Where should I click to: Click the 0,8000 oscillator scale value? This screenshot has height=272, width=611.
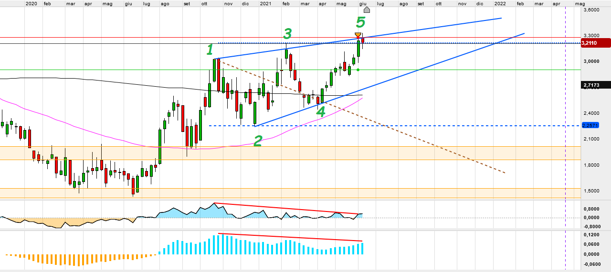[x=592, y=209]
